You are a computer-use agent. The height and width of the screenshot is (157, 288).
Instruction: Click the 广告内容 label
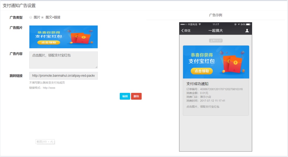(16, 54)
